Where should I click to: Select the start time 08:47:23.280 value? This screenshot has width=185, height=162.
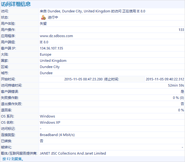tap(83, 79)
